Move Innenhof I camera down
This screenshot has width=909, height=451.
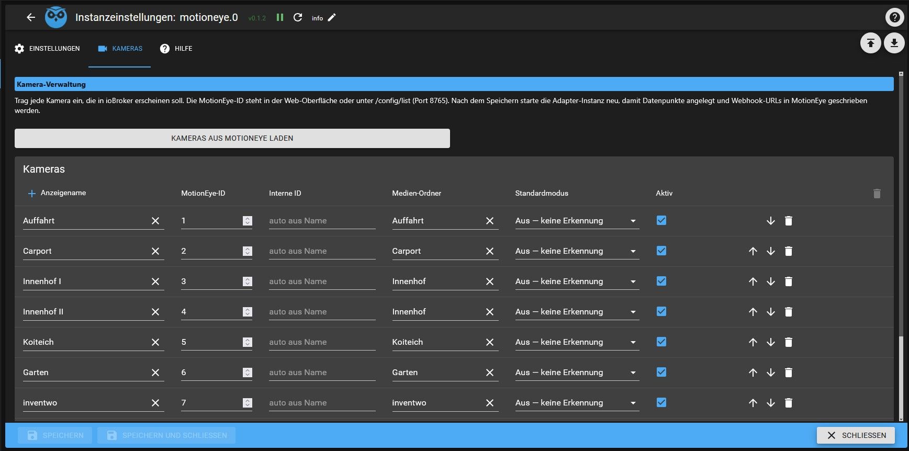tap(771, 281)
